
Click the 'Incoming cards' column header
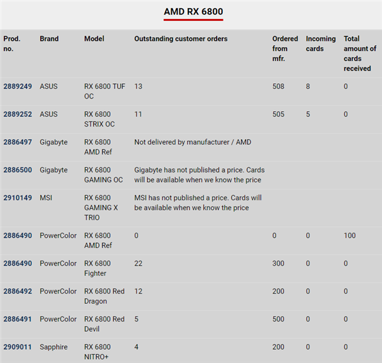click(321, 44)
